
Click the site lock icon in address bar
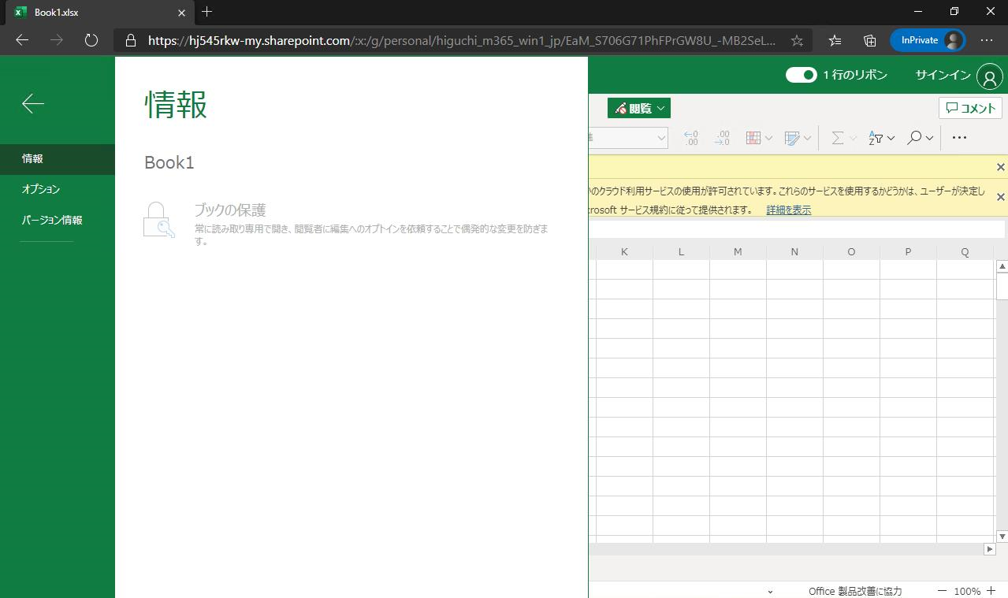(131, 40)
